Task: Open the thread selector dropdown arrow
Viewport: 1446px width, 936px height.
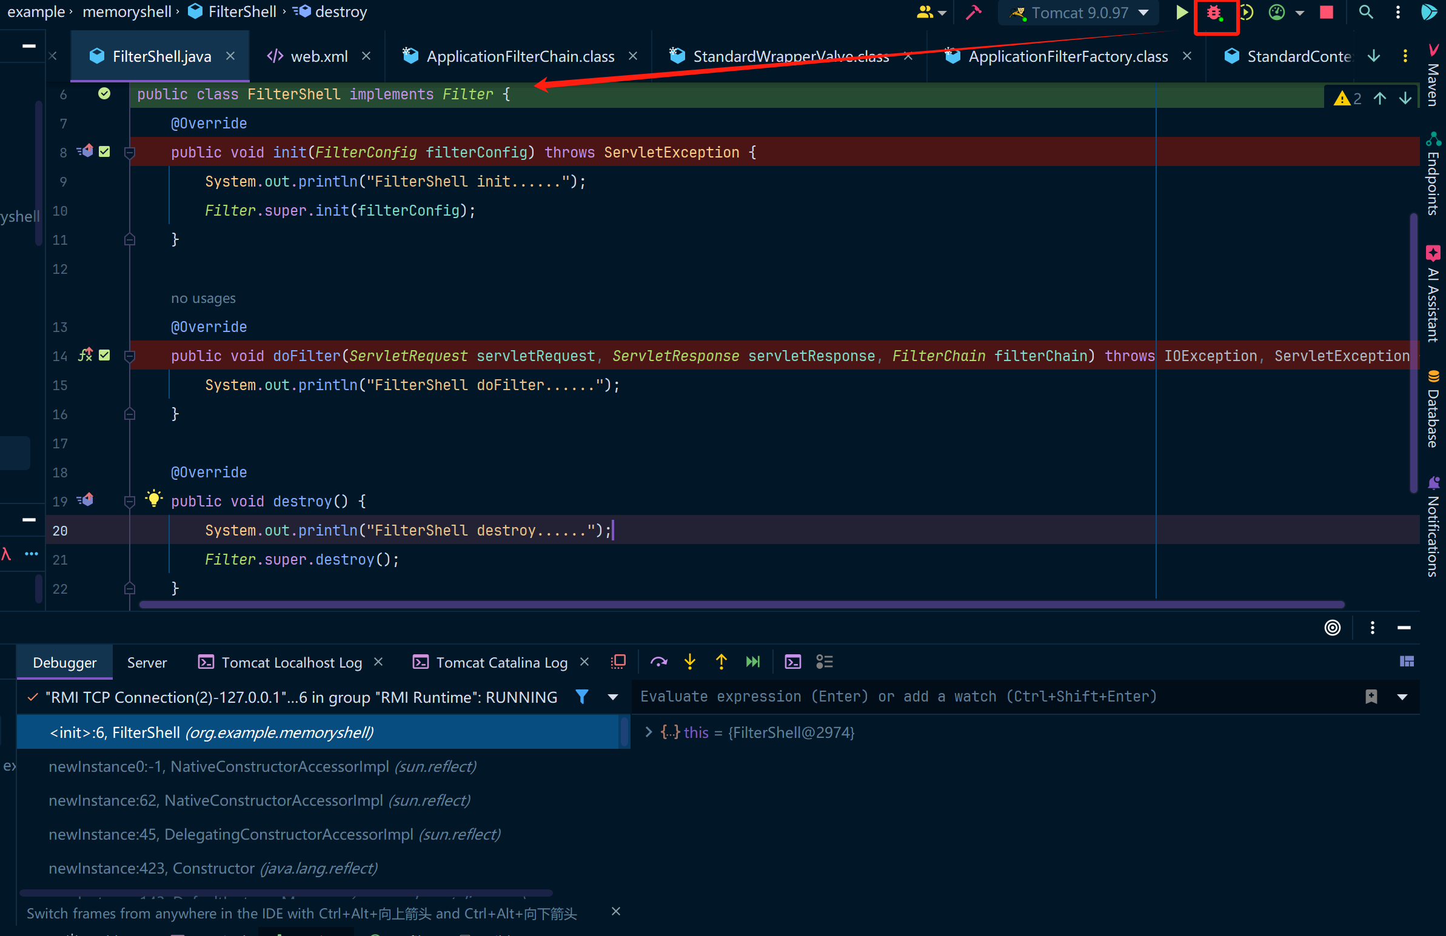Action: tap(613, 697)
